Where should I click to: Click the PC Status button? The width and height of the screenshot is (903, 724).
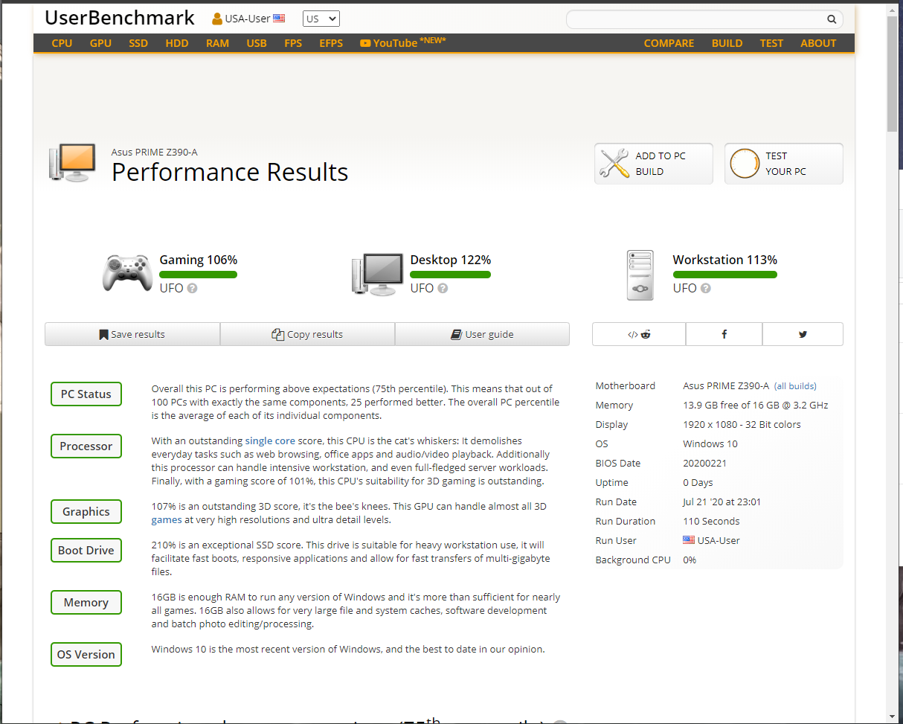86,394
